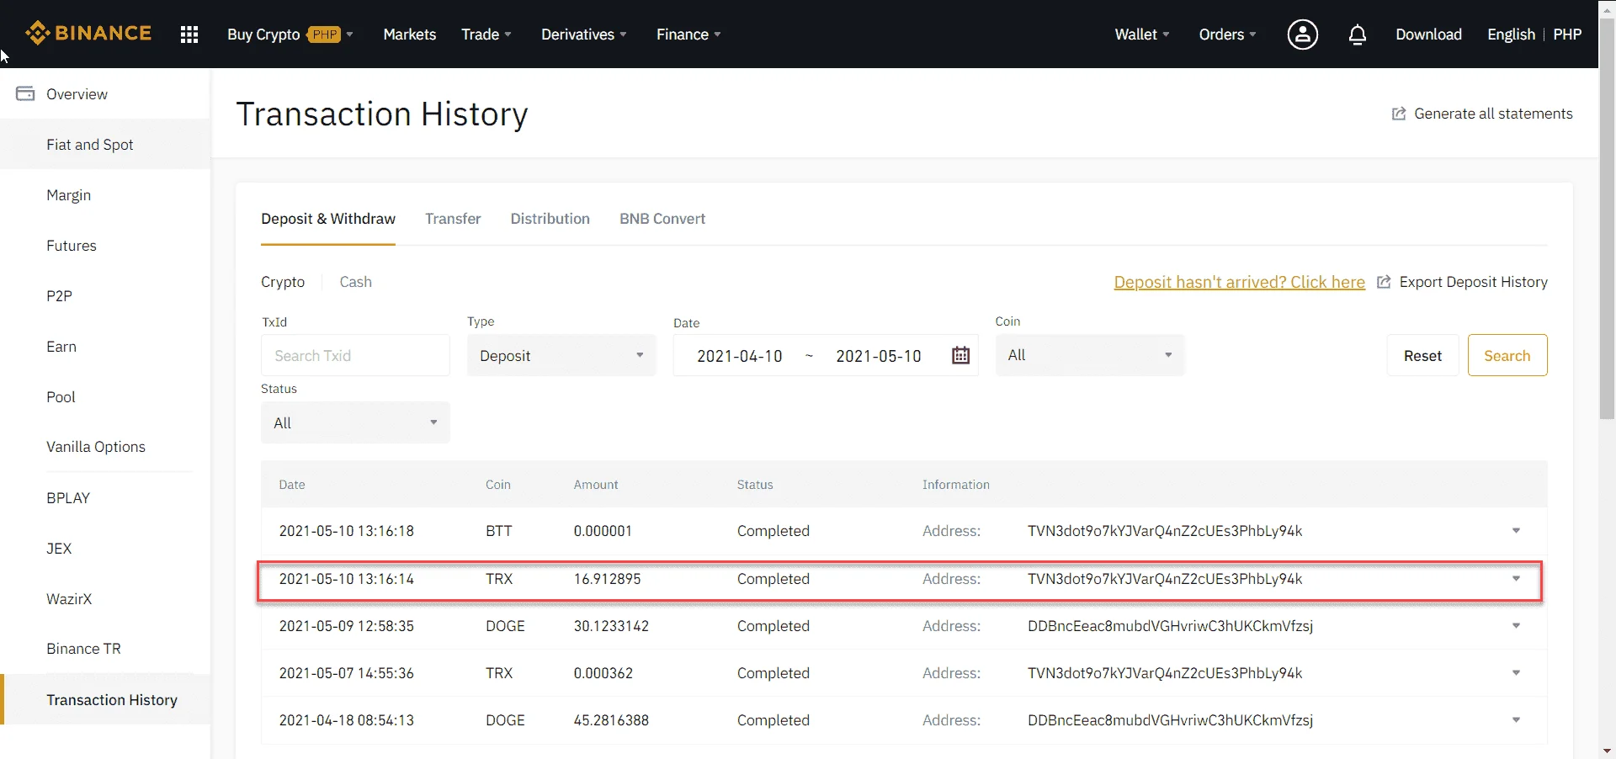Select the DOGE address DDBncEeac8mubd in 2021-05-09 row
This screenshot has height=759, width=1616.
pyautogui.click(x=1170, y=626)
